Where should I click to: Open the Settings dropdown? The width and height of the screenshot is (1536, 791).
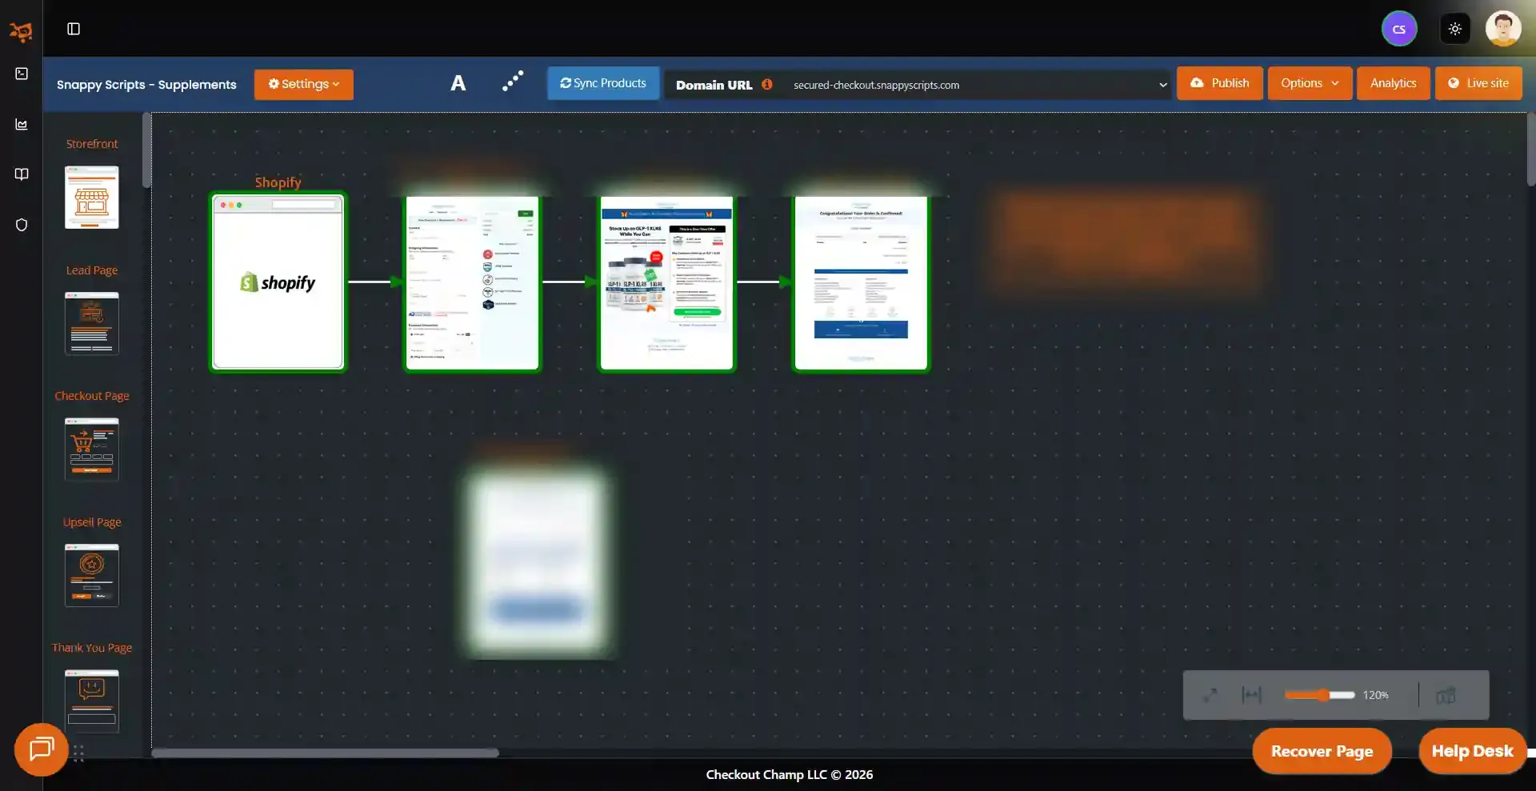tap(304, 84)
